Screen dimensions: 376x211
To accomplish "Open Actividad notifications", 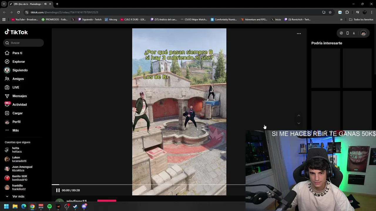I will coord(16,105).
